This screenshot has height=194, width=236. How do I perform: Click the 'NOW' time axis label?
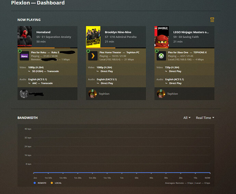[207, 178]
